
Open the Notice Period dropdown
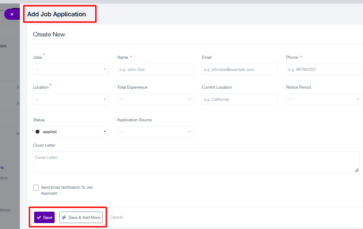pyautogui.click(x=324, y=99)
